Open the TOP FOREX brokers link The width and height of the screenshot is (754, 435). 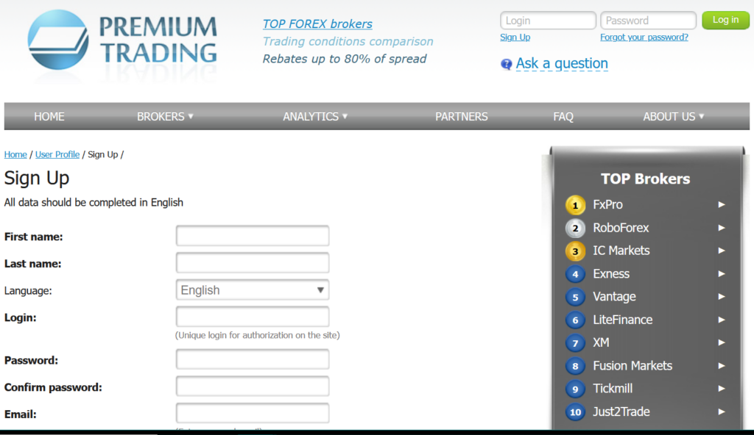[x=317, y=24]
